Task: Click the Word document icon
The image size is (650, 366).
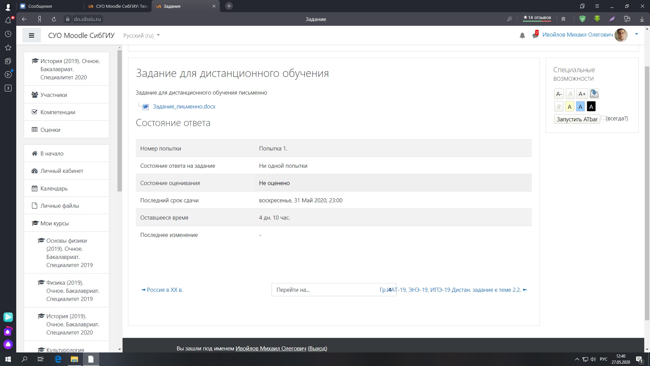Action: [x=146, y=107]
